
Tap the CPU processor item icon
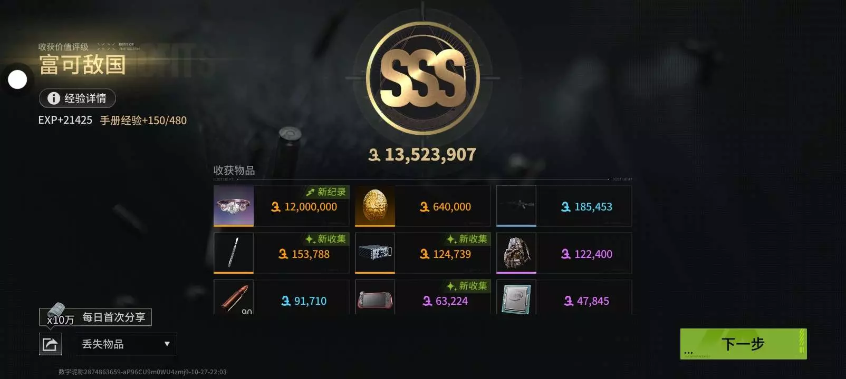(x=516, y=297)
